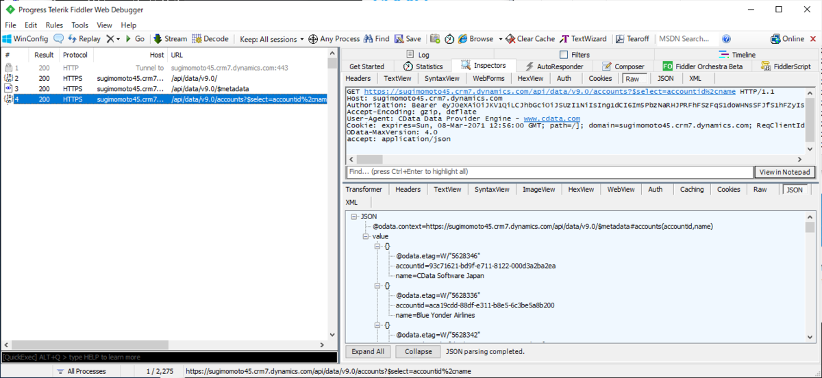Image resolution: width=822 pixels, height=378 pixels.
Task: Sort by the Protocol column header
Action: (x=75, y=55)
